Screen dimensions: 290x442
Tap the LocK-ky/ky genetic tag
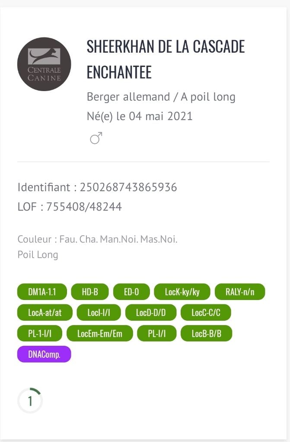click(182, 292)
